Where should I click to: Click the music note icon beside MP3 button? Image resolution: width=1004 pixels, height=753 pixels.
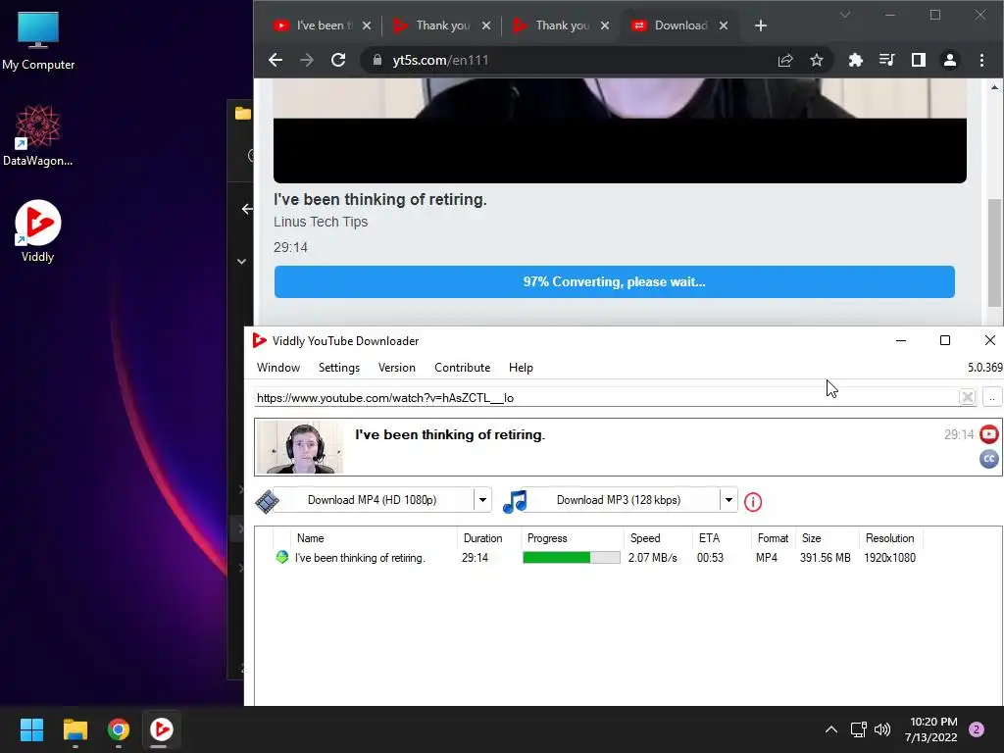(514, 501)
